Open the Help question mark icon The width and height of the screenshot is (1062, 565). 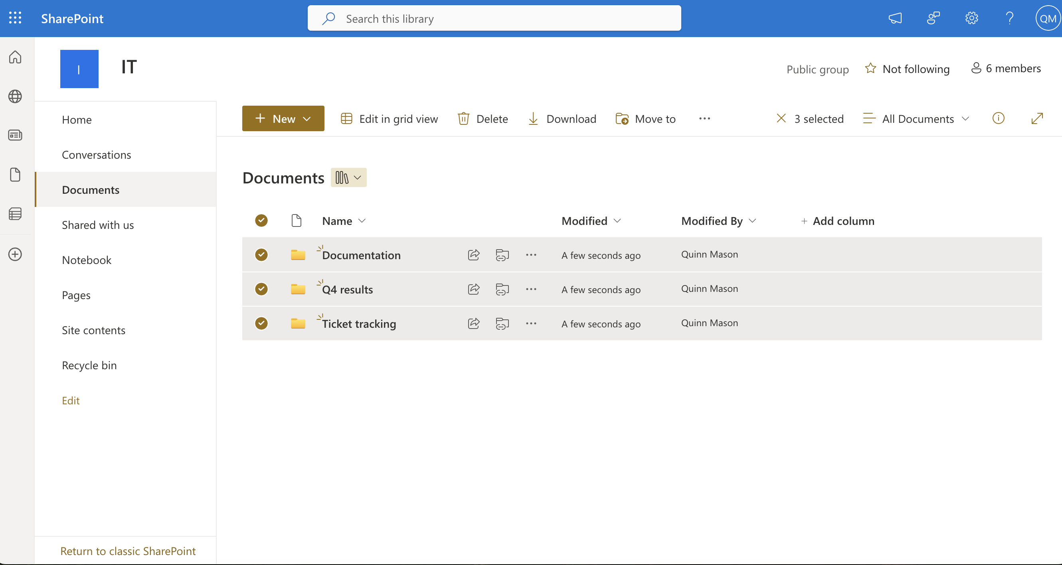click(1010, 18)
